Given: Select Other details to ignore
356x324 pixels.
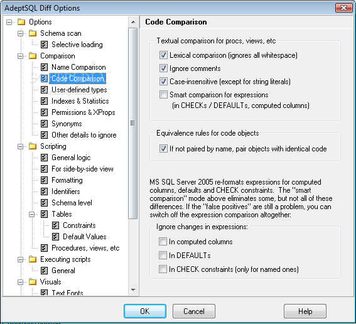Looking at the screenshot, I should 84,135.
